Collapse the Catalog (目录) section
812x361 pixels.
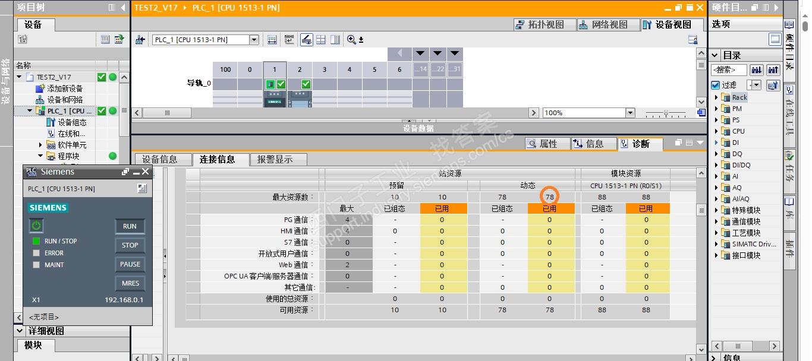click(x=716, y=55)
